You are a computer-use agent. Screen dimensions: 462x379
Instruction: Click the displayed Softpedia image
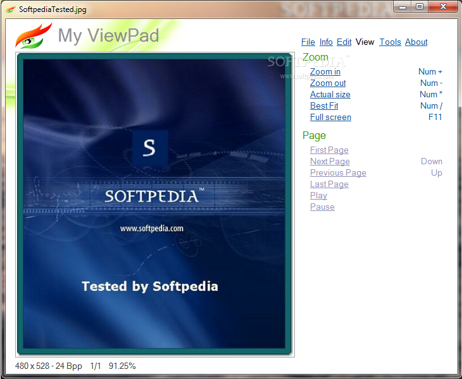pos(154,204)
